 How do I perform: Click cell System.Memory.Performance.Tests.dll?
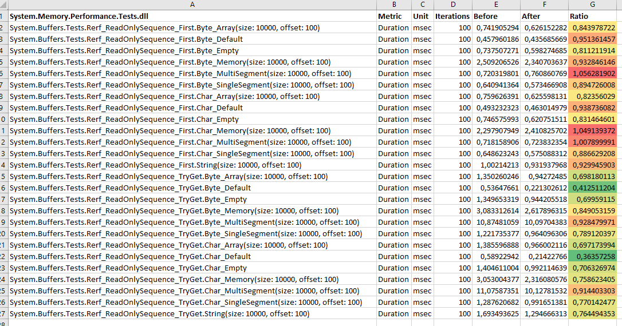tap(192, 16)
